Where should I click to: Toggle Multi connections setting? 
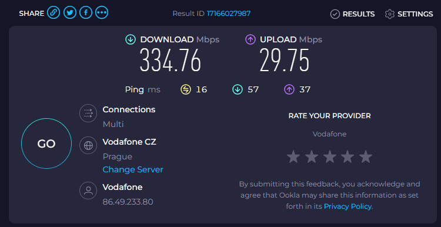(x=113, y=124)
